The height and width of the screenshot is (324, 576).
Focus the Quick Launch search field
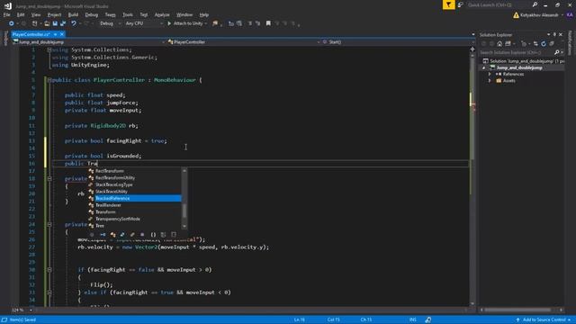click(x=498, y=4)
